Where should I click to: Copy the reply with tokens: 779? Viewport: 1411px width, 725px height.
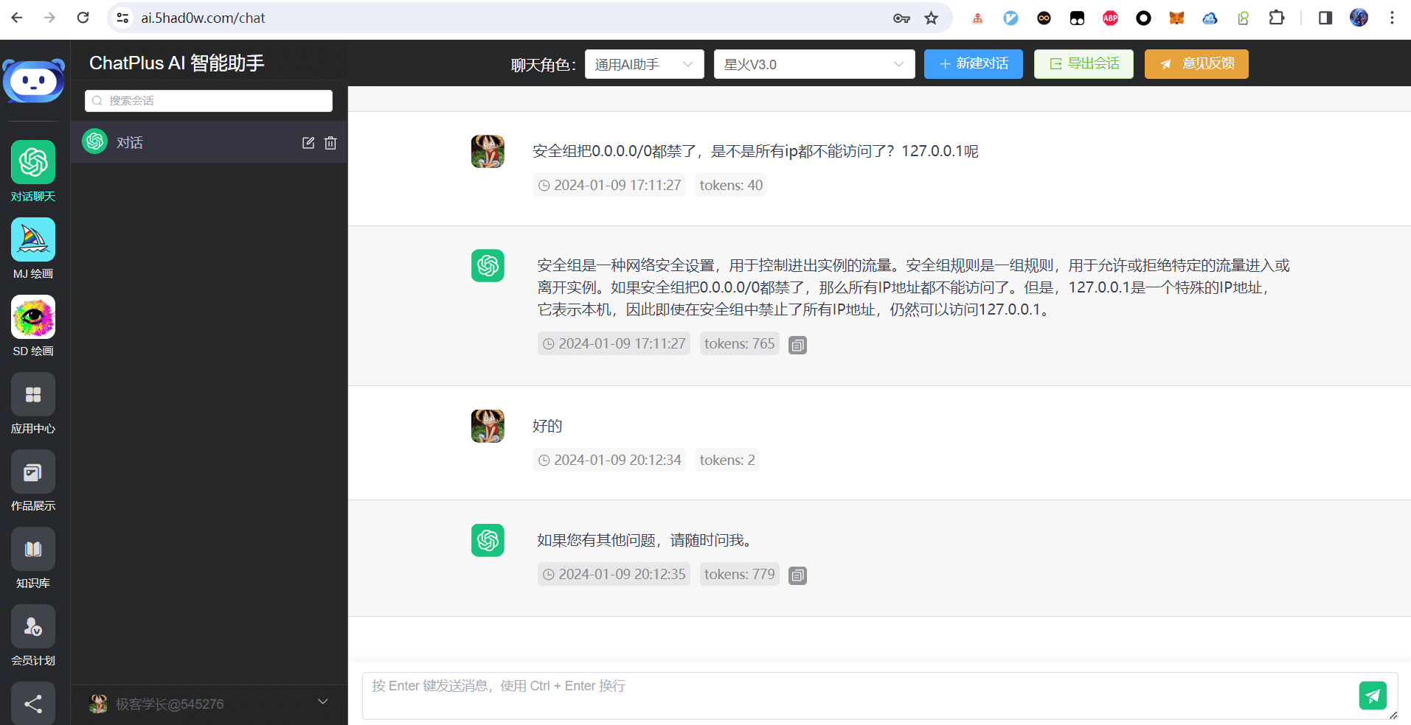click(x=797, y=575)
